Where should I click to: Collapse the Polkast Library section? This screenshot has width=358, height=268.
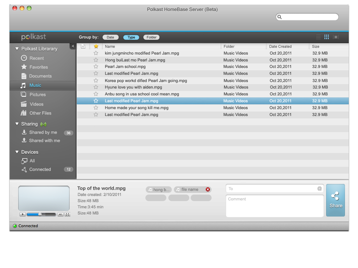[x=17, y=49]
